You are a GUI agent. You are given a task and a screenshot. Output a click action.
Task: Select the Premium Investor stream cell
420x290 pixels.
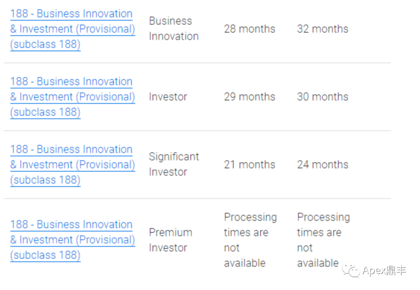[x=171, y=240]
